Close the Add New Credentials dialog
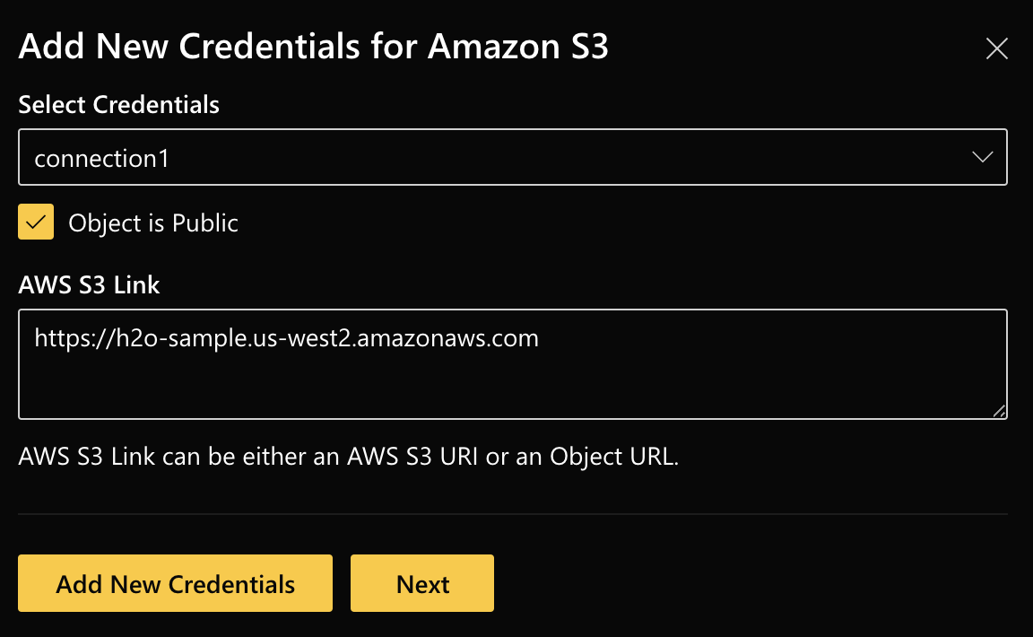This screenshot has height=637, width=1033. (x=996, y=49)
